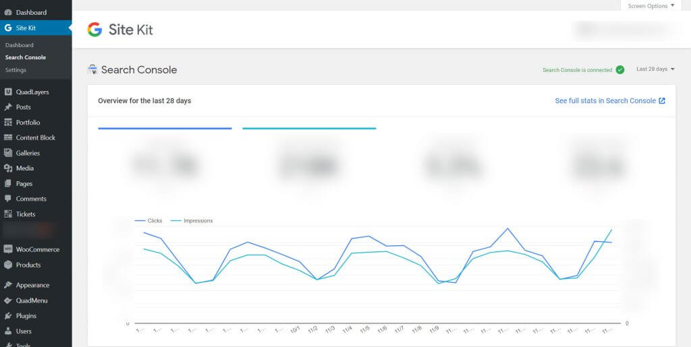Click the Portfolio grid icon

[8, 122]
